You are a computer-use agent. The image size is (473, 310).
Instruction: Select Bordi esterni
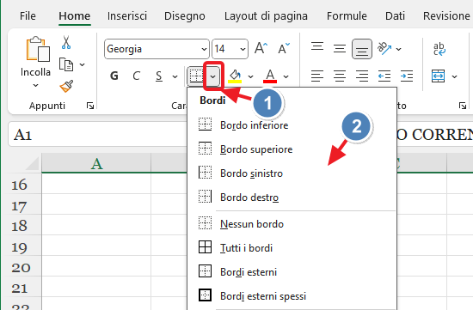click(292, 272)
